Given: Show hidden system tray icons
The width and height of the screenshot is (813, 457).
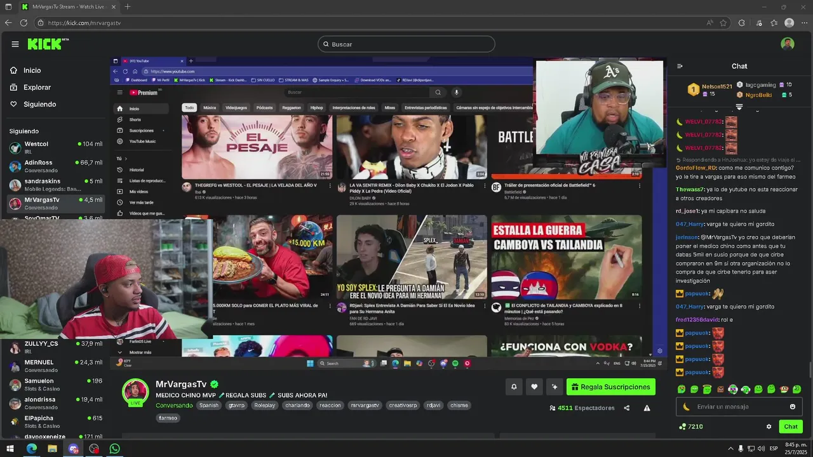Looking at the screenshot, I should (730, 449).
